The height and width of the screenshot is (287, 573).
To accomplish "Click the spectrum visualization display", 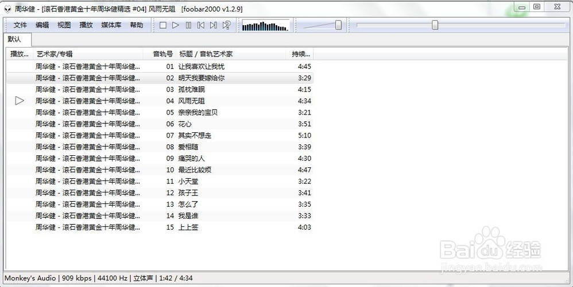I will pos(265,26).
